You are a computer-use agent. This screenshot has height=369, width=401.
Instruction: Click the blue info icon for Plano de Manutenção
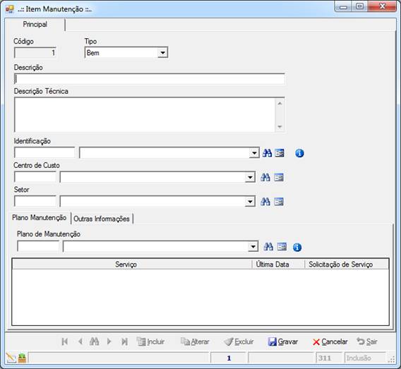click(x=297, y=248)
